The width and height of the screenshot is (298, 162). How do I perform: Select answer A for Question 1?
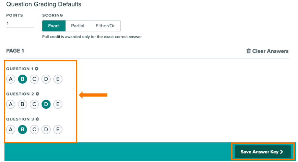tap(11, 79)
